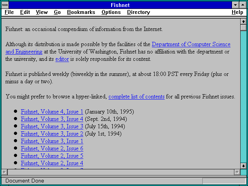Click the vertical scrollbar thumb

point(243,28)
